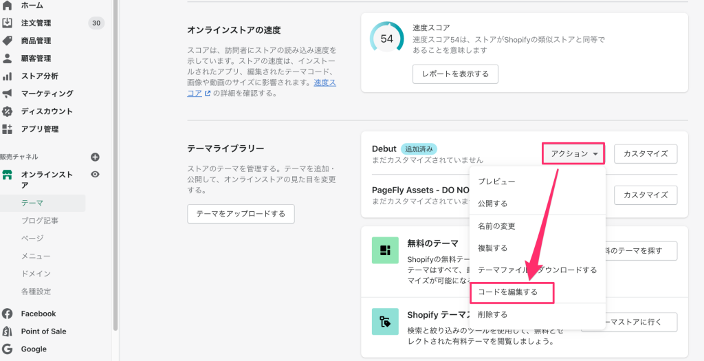Click the PageFly Assets theme name
The image size is (704, 361).
click(421, 190)
